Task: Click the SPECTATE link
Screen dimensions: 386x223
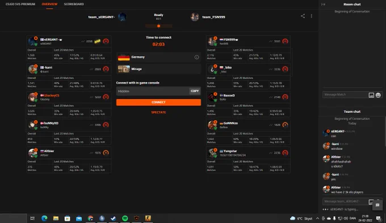Action: pyautogui.click(x=158, y=112)
